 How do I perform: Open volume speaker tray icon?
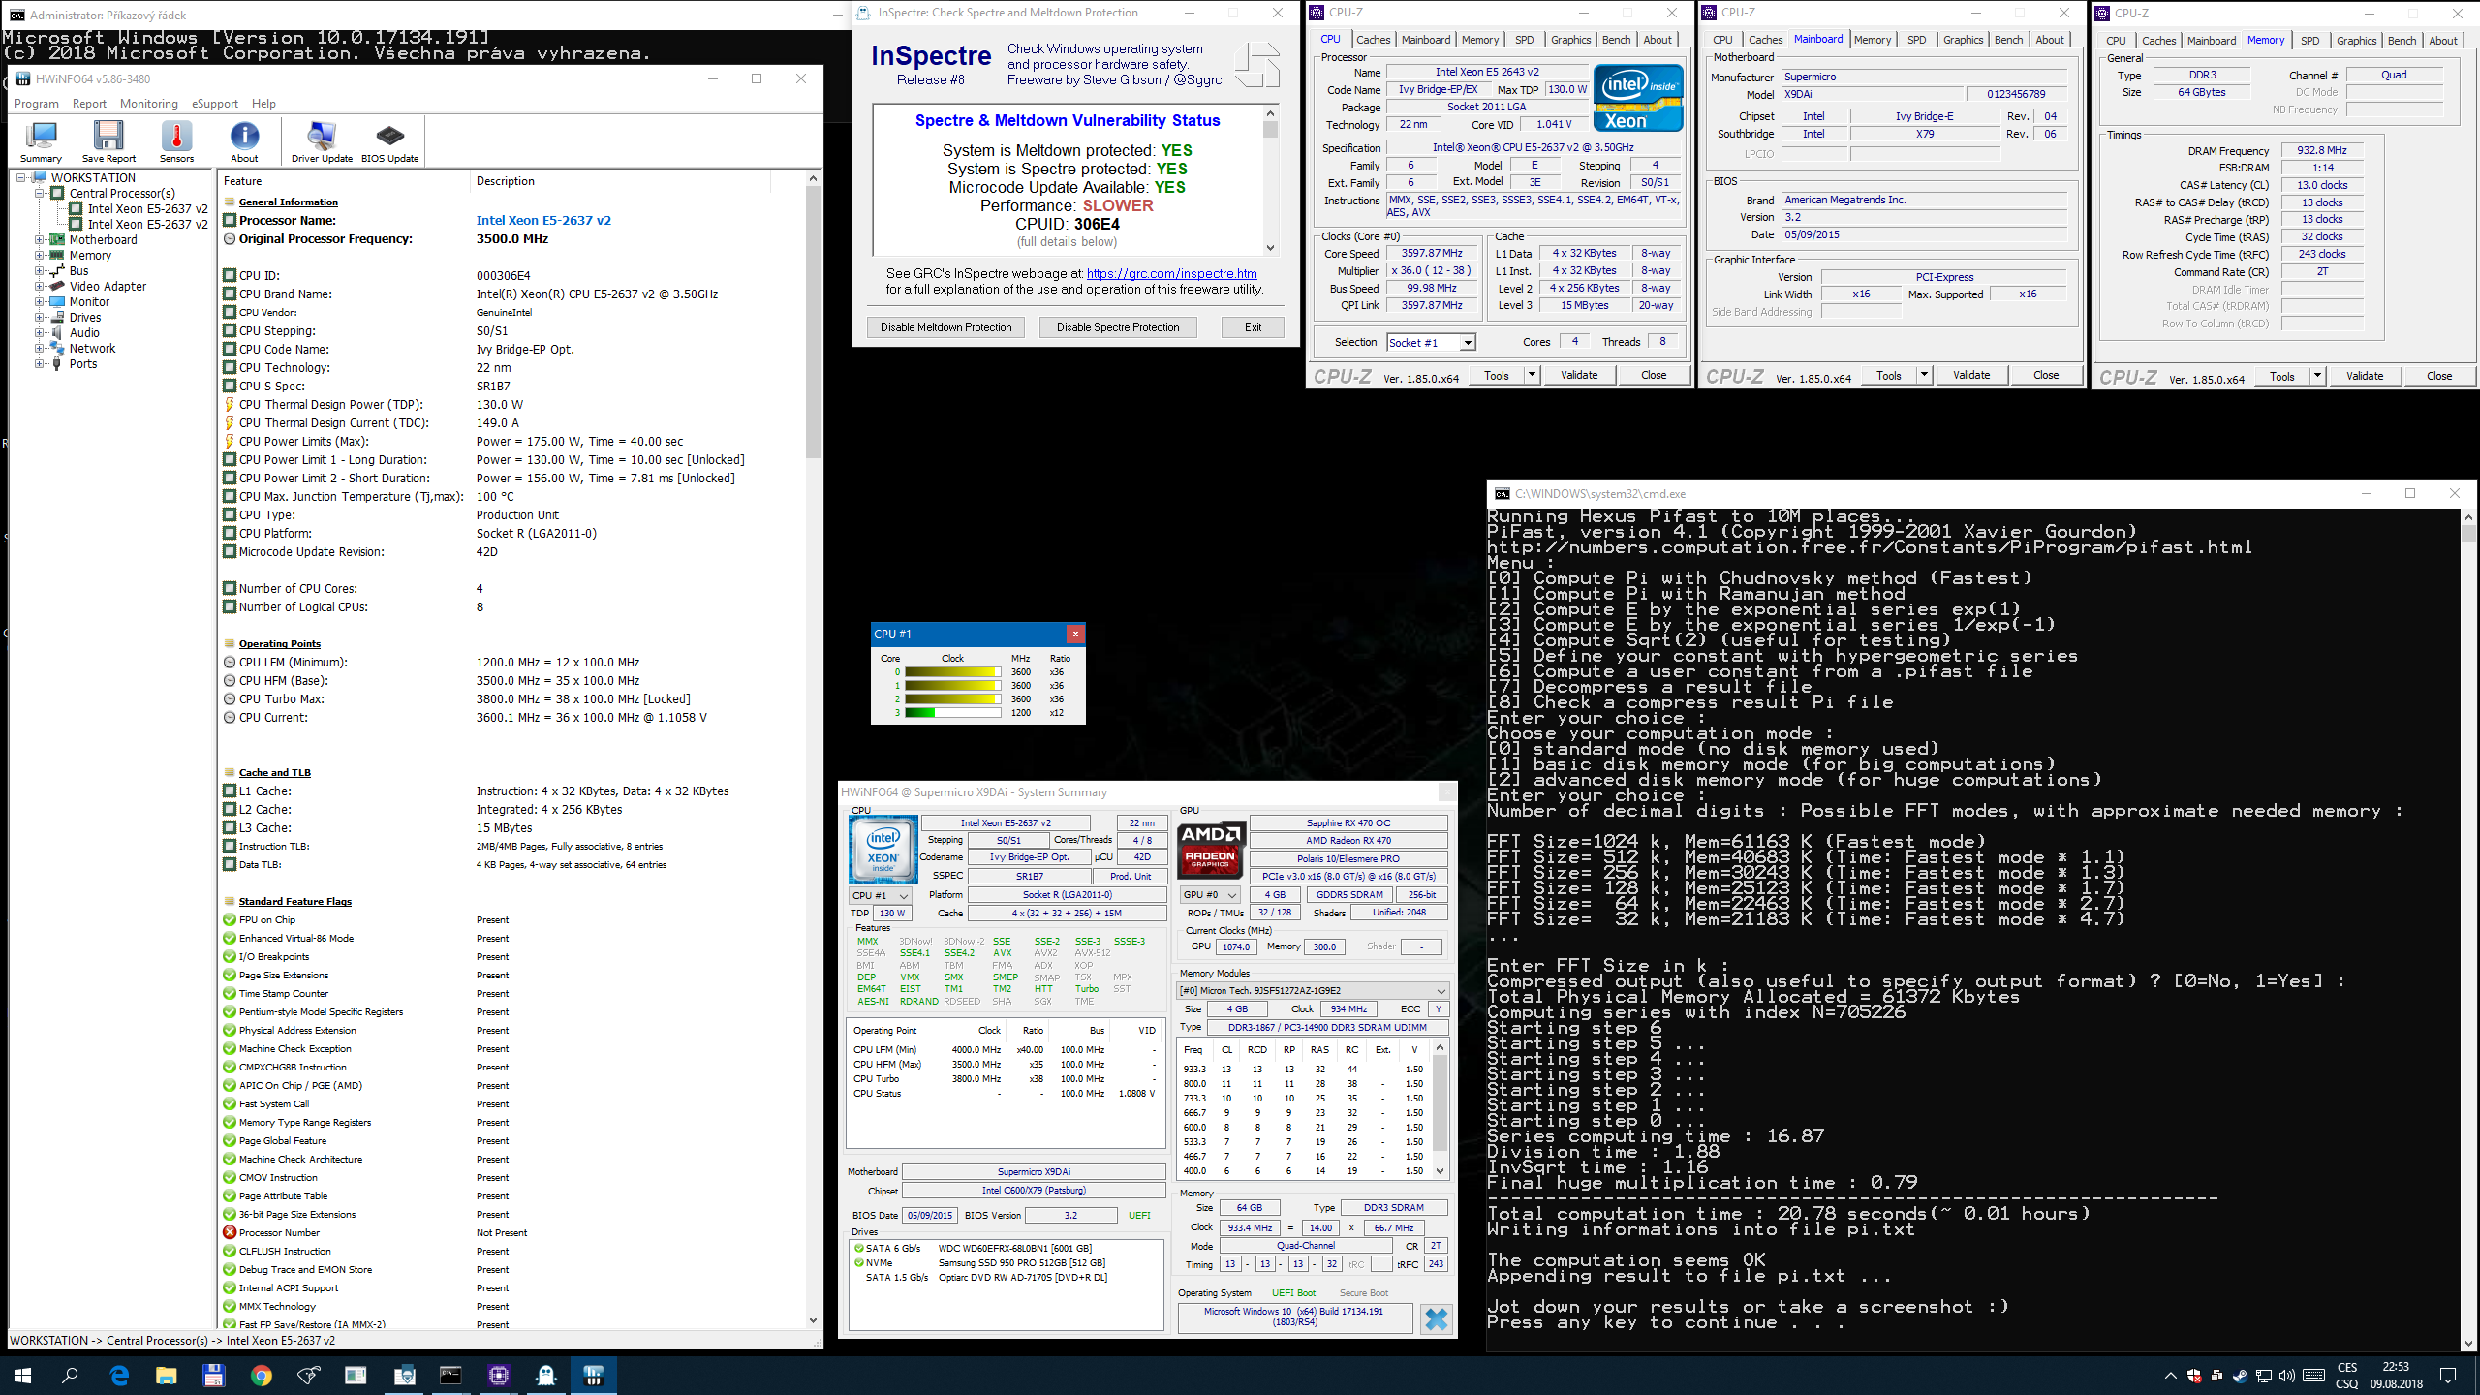(2287, 1376)
